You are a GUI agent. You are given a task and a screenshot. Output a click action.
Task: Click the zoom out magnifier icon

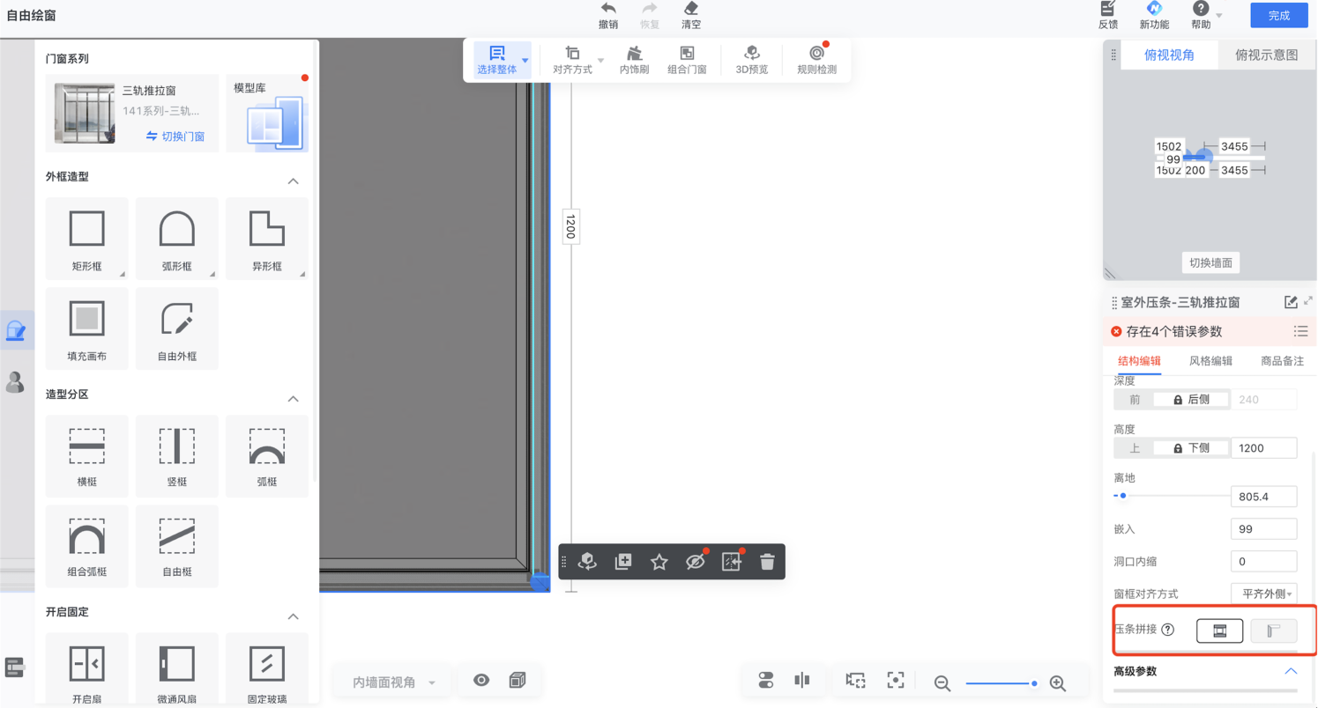tap(942, 683)
